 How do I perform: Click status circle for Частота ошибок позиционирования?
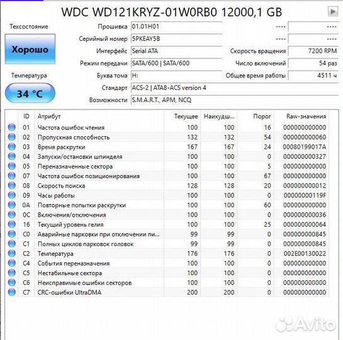[x=12, y=176]
